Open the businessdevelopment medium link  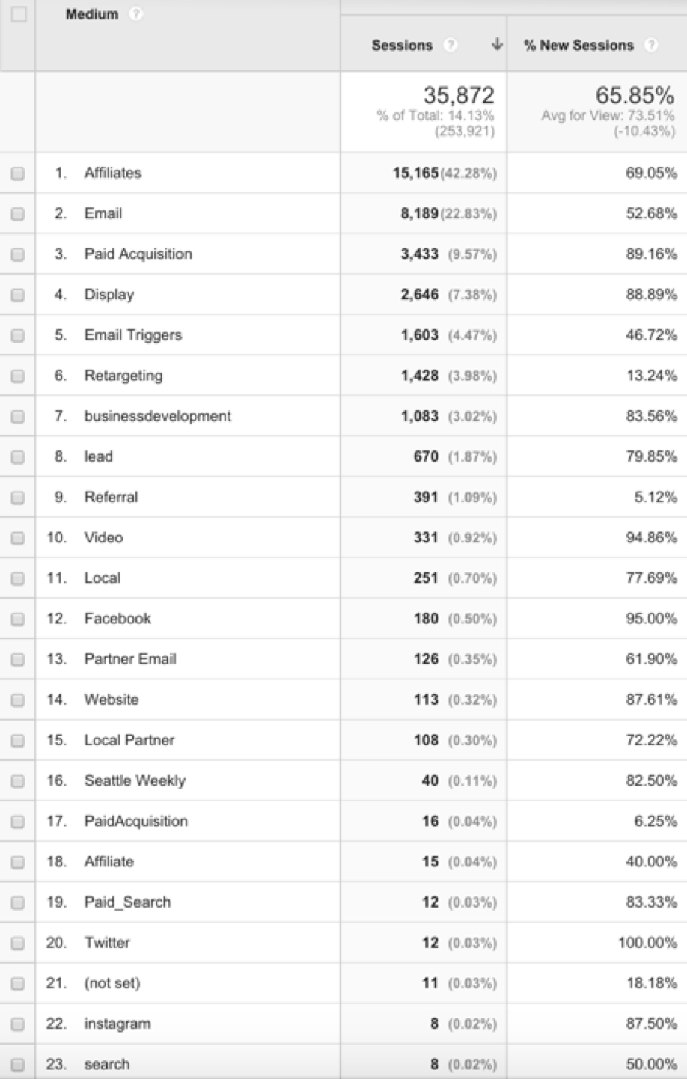157,416
